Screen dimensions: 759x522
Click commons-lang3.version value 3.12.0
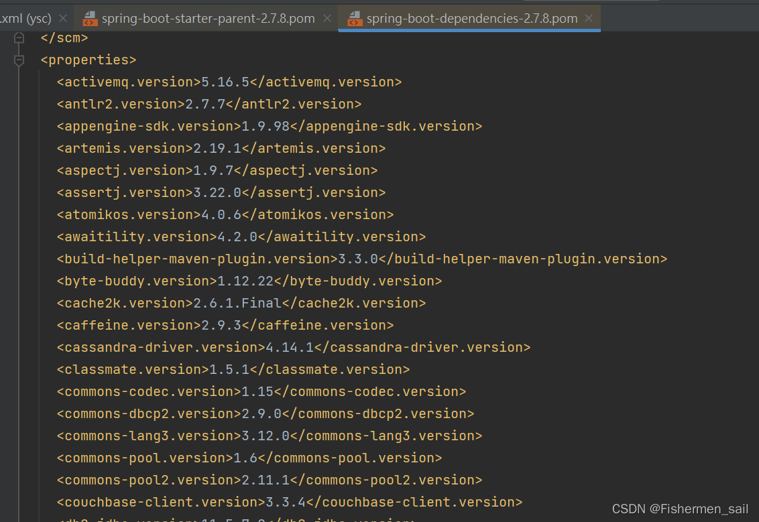click(x=266, y=436)
